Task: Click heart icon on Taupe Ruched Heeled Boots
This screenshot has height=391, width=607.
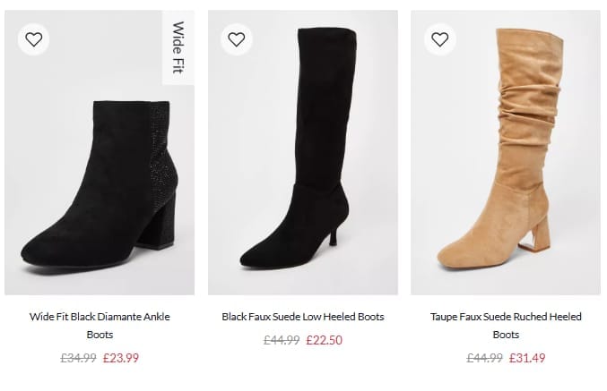Action: tap(439, 39)
